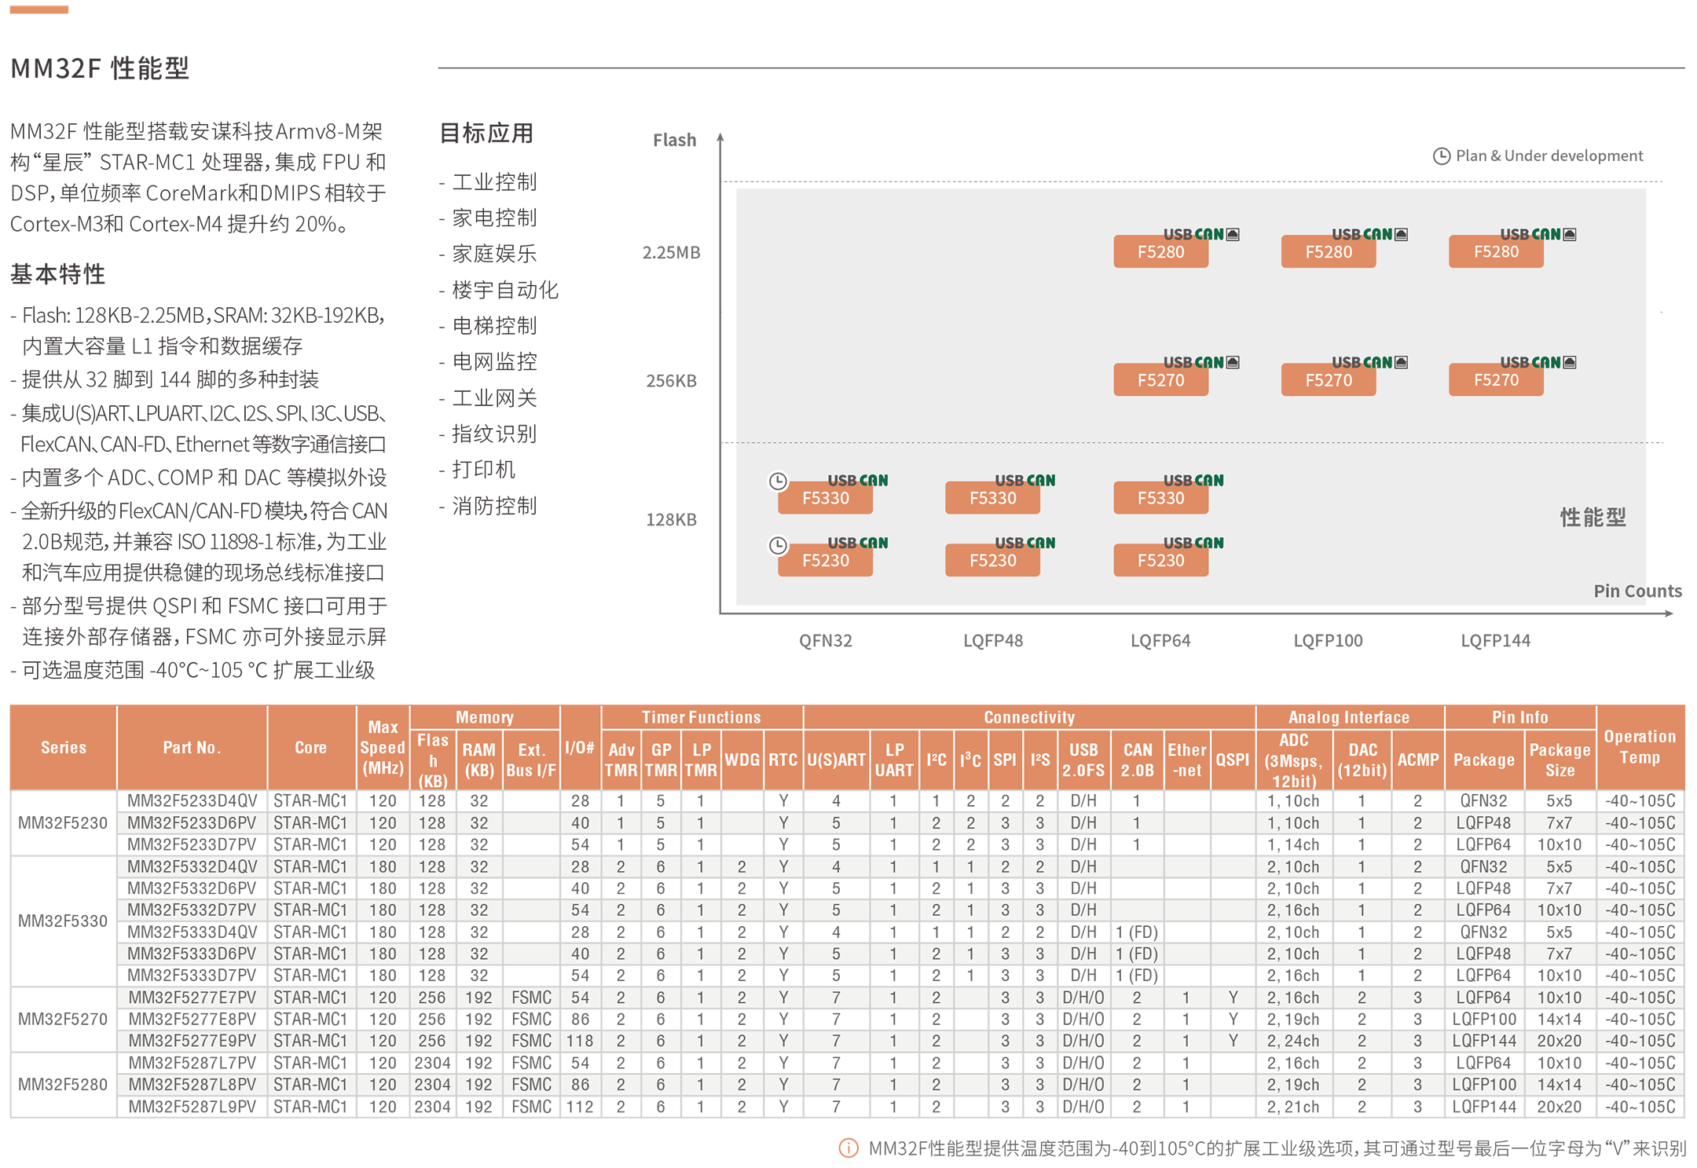The image size is (1697, 1168).
Task: Click the 'MM32F 性能型' page title
Action: (x=100, y=68)
